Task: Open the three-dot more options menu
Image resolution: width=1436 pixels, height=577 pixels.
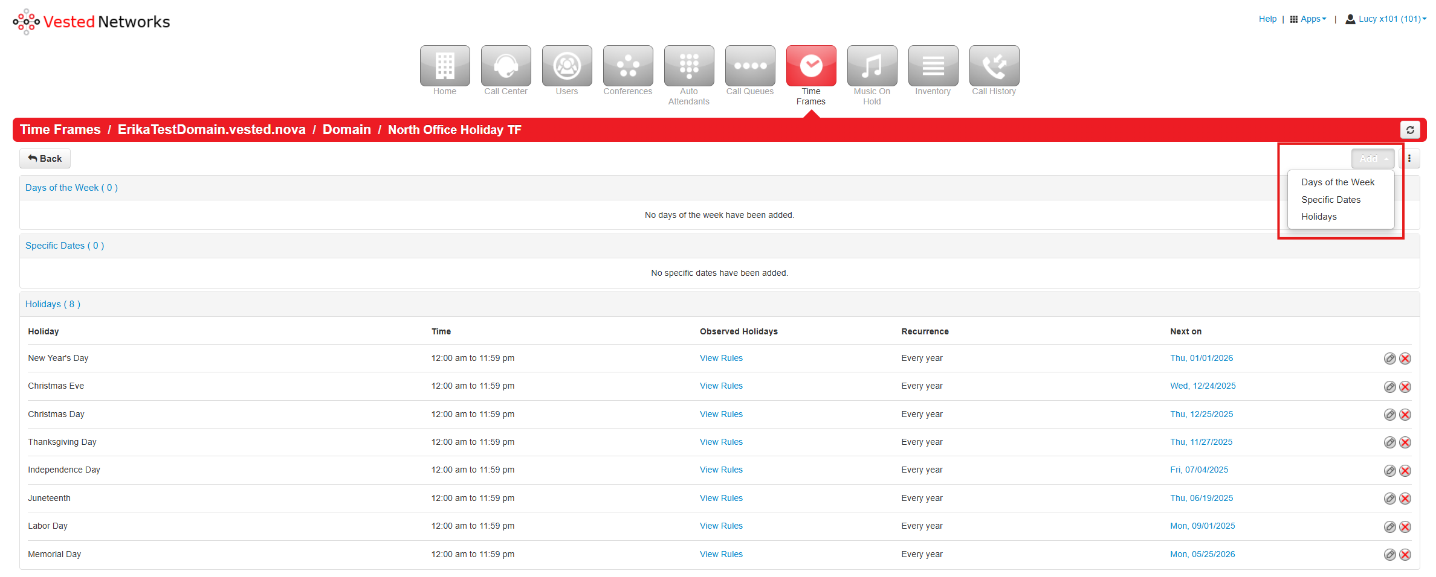Action: (1409, 159)
